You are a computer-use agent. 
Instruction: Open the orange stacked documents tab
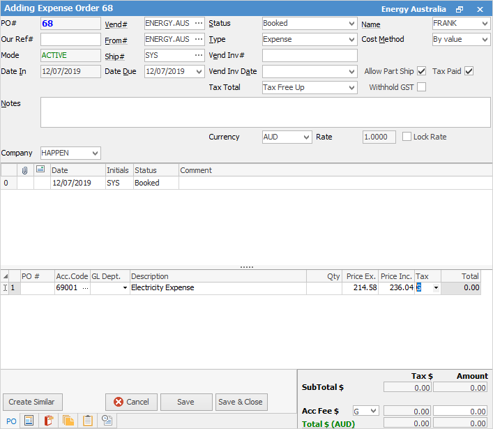pos(68,420)
